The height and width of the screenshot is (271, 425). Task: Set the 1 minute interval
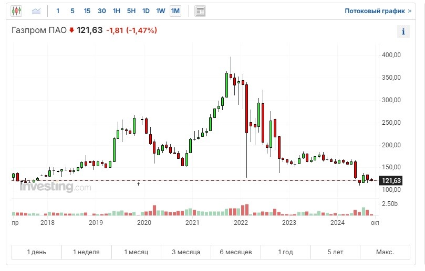pyautogui.click(x=58, y=11)
